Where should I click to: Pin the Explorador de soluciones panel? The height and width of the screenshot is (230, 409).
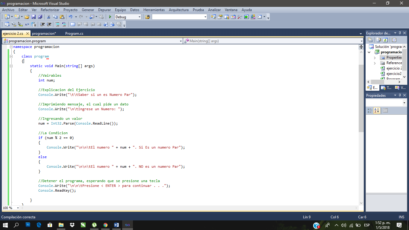[400, 33]
